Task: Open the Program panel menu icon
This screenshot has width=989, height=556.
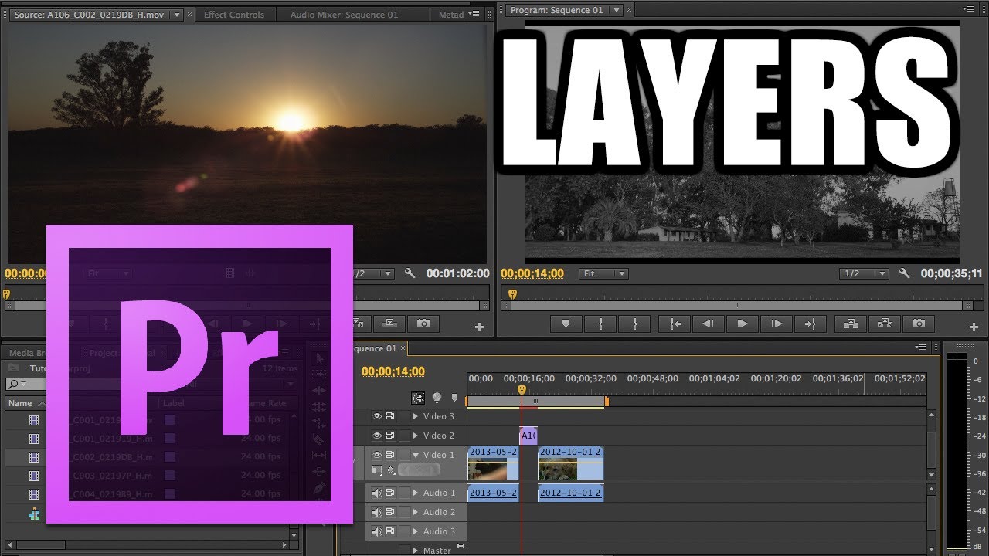Action: [x=970, y=9]
